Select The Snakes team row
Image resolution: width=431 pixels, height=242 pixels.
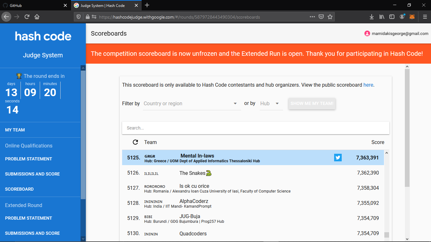coord(253,173)
